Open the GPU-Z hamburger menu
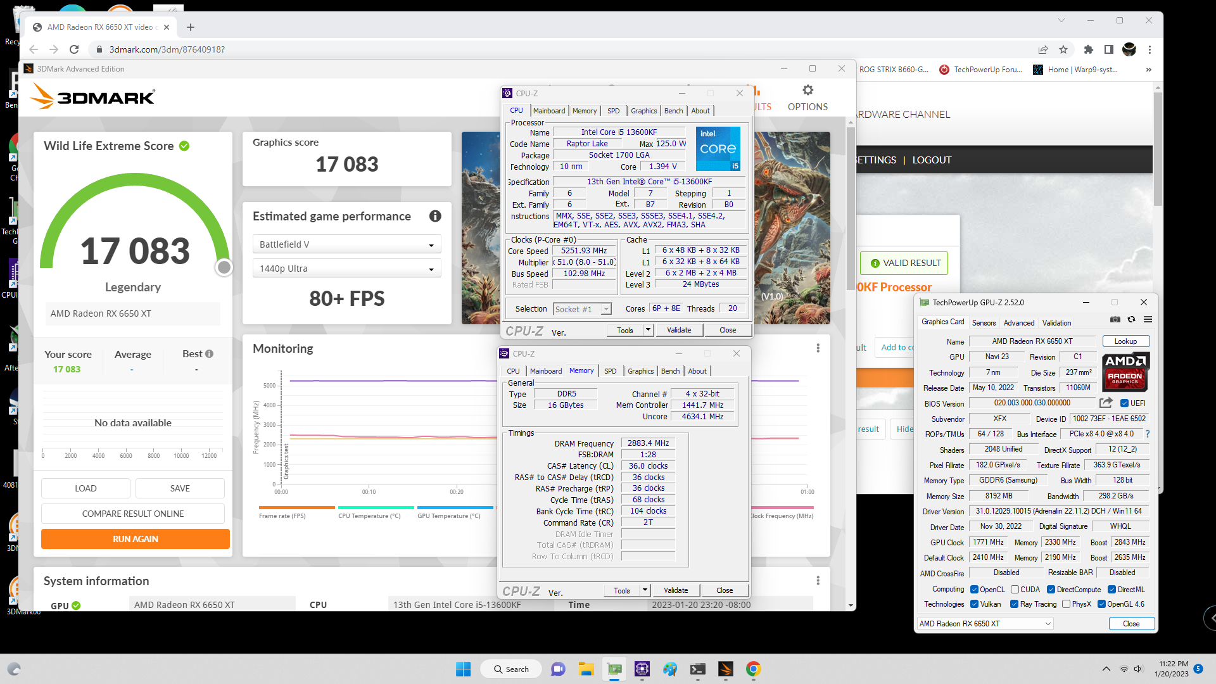 [1148, 319]
